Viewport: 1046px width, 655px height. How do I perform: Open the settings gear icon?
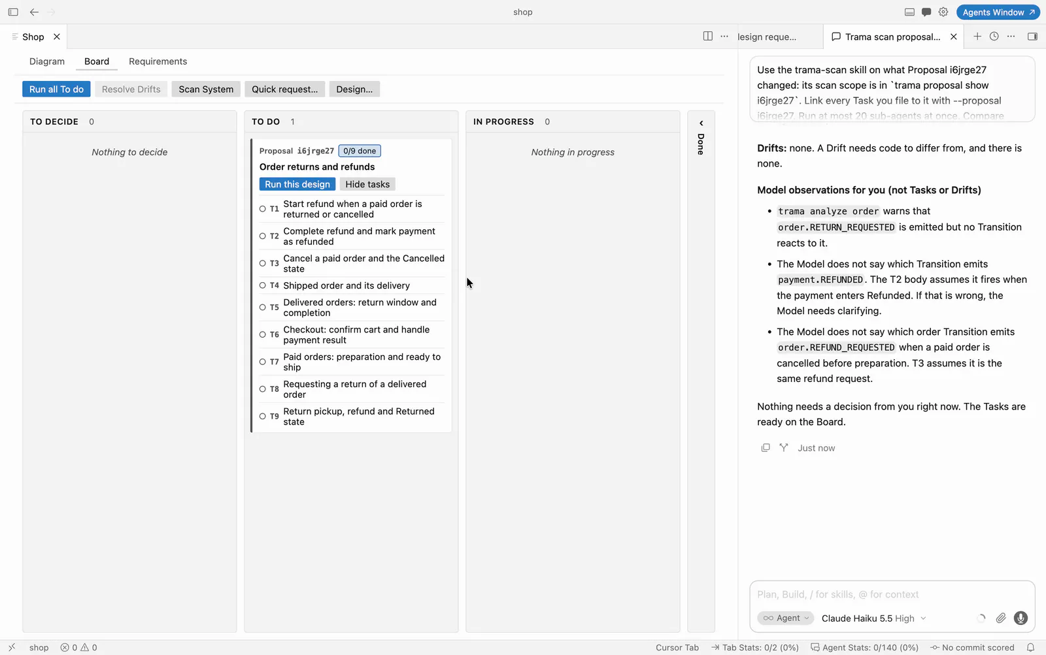(943, 12)
